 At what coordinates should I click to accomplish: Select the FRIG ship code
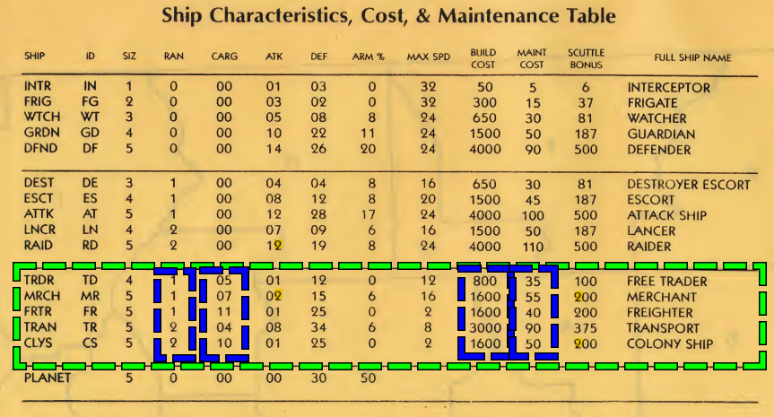coord(38,101)
